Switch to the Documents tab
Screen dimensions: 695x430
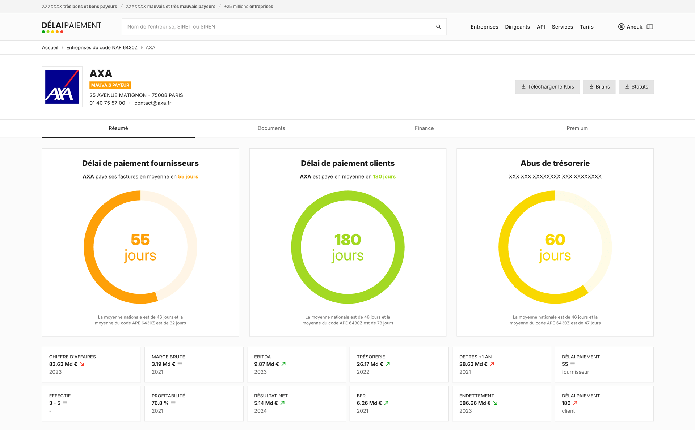(271, 128)
